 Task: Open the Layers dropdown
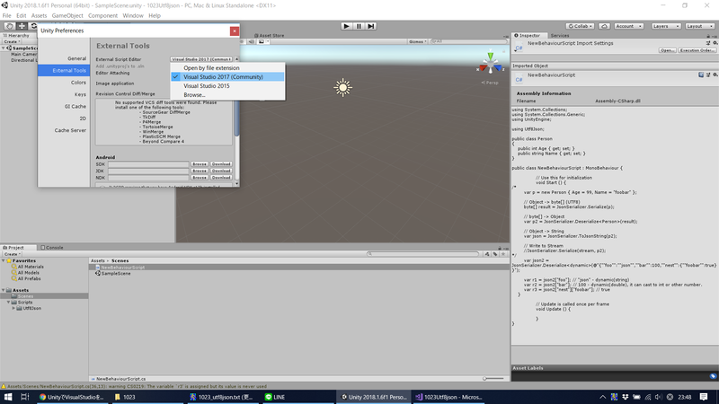tap(665, 26)
